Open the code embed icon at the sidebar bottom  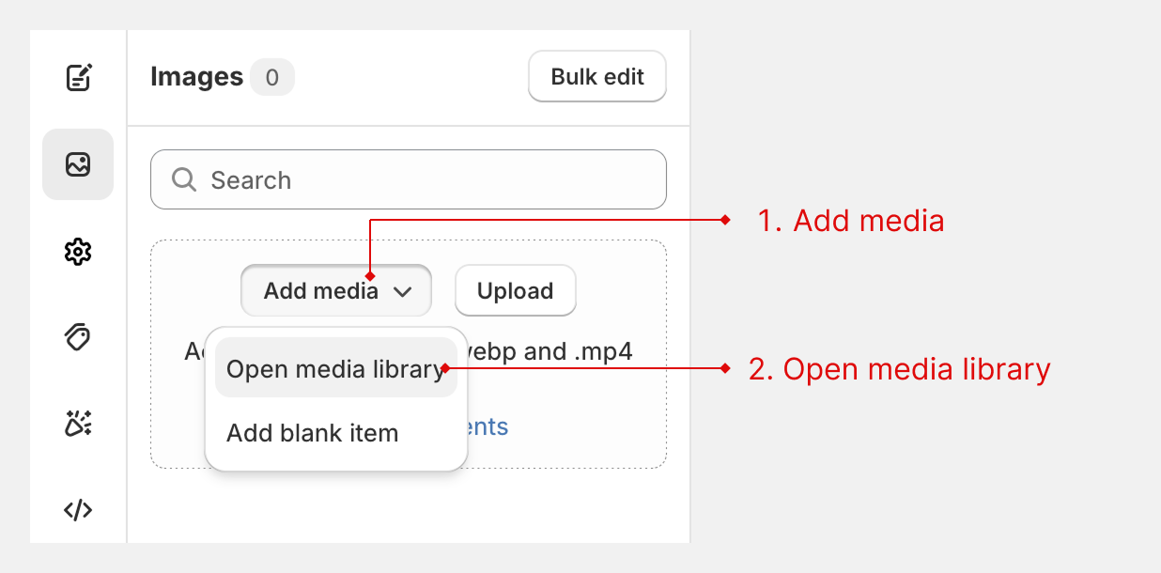[x=78, y=510]
